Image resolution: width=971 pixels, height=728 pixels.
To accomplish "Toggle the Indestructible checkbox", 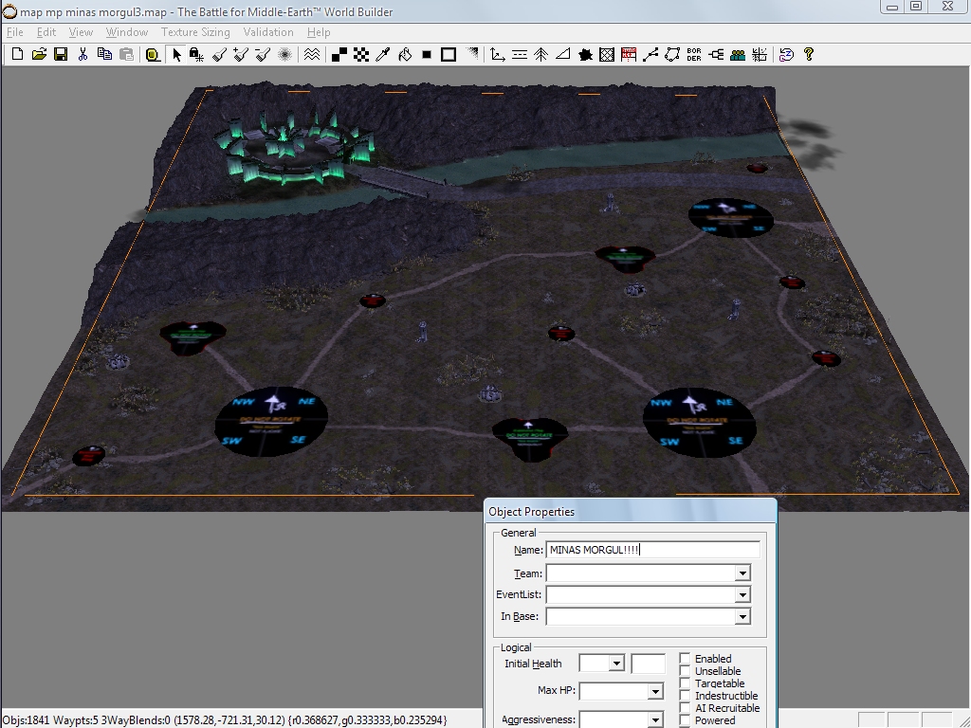I will [x=685, y=695].
